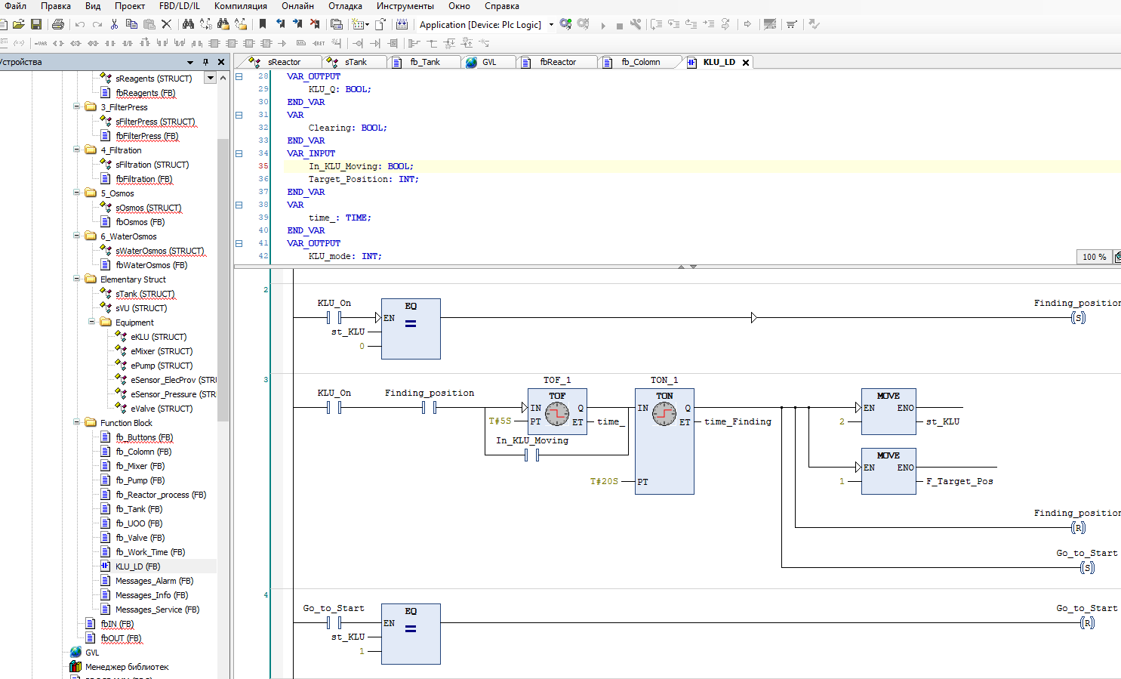Collapse the Elementary Struct folder

(77, 279)
